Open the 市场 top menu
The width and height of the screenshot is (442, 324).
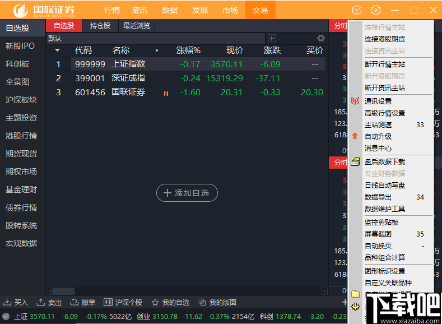(230, 10)
